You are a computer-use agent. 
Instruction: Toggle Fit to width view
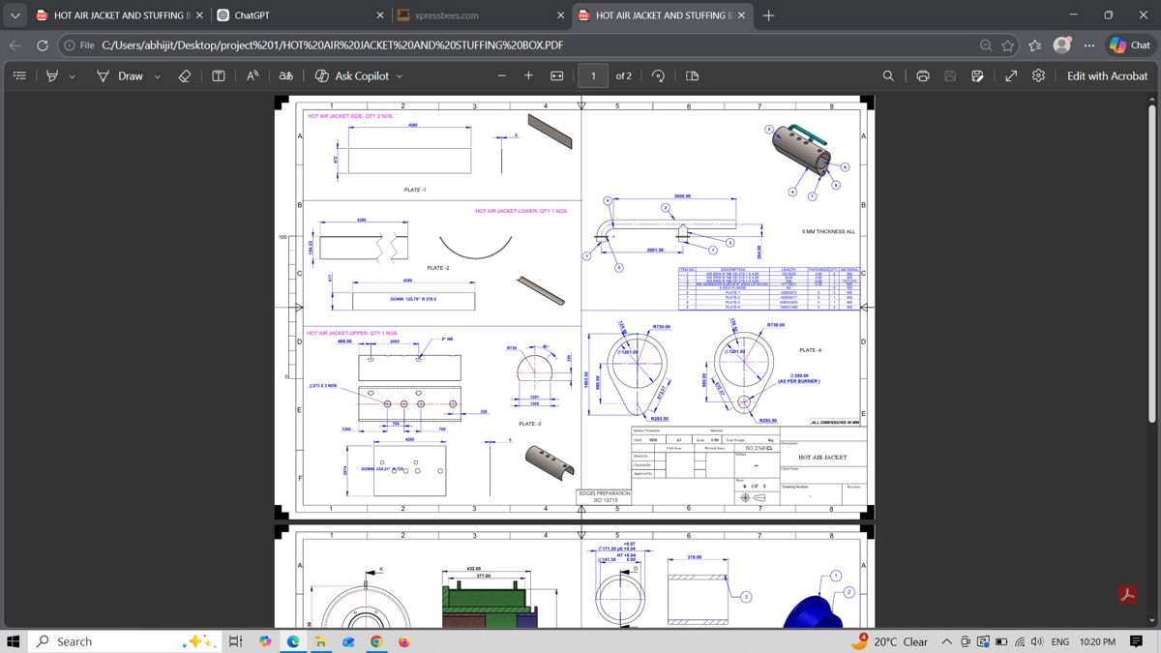pos(557,75)
